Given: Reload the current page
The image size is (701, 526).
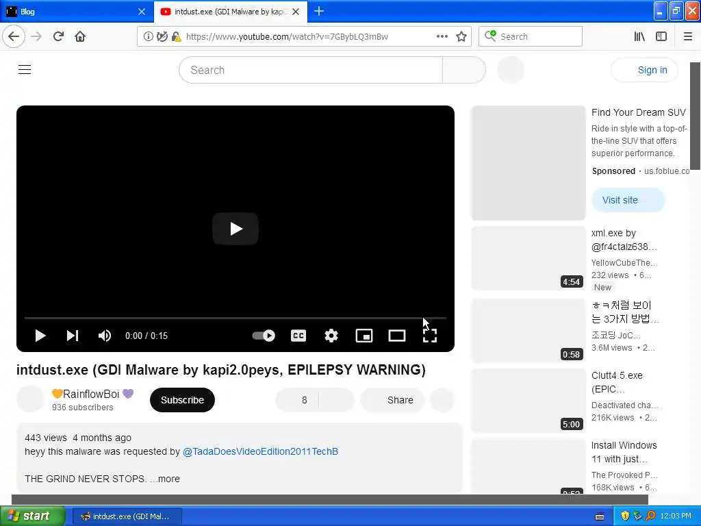Looking at the screenshot, I should pos(58,36).
